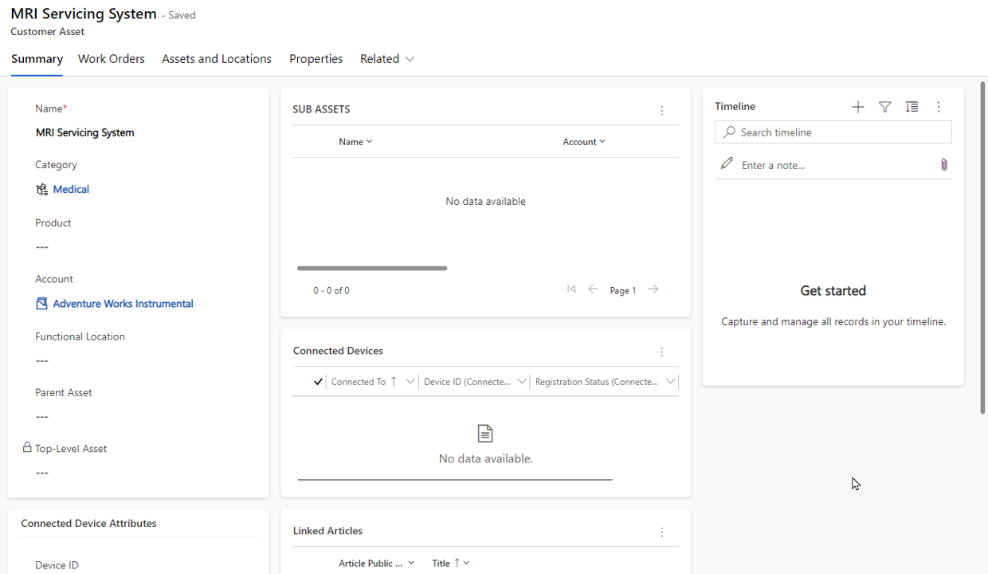Open the Medical category link
The image size is (988, 574).
click(71, 189)
